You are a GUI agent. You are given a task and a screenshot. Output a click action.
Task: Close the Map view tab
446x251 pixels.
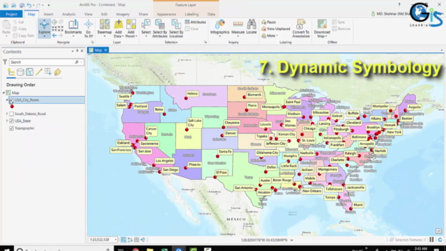coord(105,50)
